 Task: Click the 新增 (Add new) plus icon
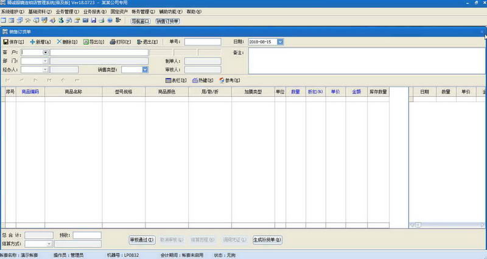[x=32, y=42]
